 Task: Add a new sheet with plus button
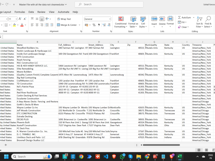click(x=6, y=145)
